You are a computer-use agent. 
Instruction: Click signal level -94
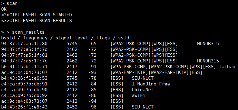click(93, 101)
